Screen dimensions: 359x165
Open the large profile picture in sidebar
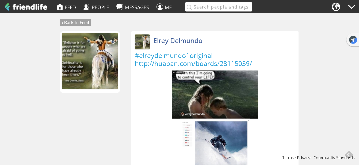[x=90, y=61]
